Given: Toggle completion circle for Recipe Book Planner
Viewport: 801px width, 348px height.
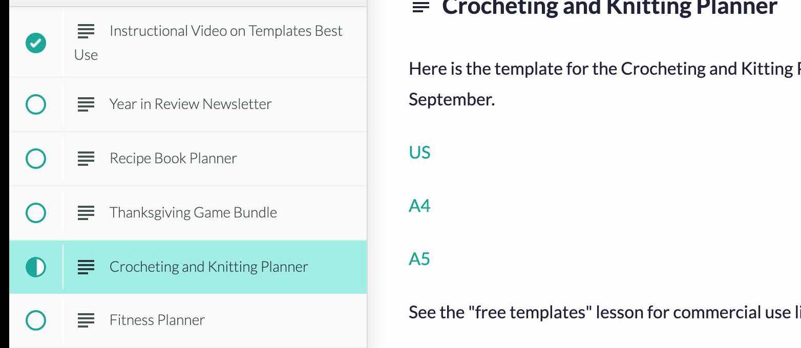Looking at the screenshot, I should pos(35,159).
